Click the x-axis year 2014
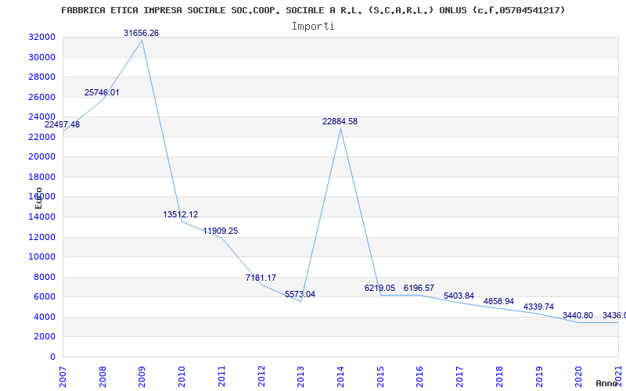 point(340,377)
